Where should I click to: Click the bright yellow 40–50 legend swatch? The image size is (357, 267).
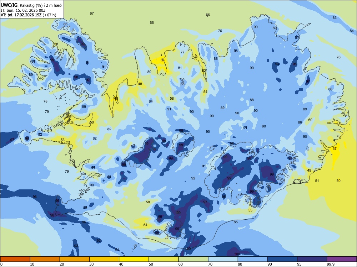pyautogui.click(x=134, y=259)
